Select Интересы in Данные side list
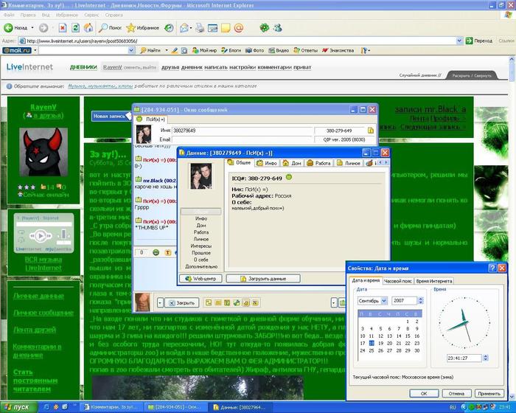 [x=201, y=246]
